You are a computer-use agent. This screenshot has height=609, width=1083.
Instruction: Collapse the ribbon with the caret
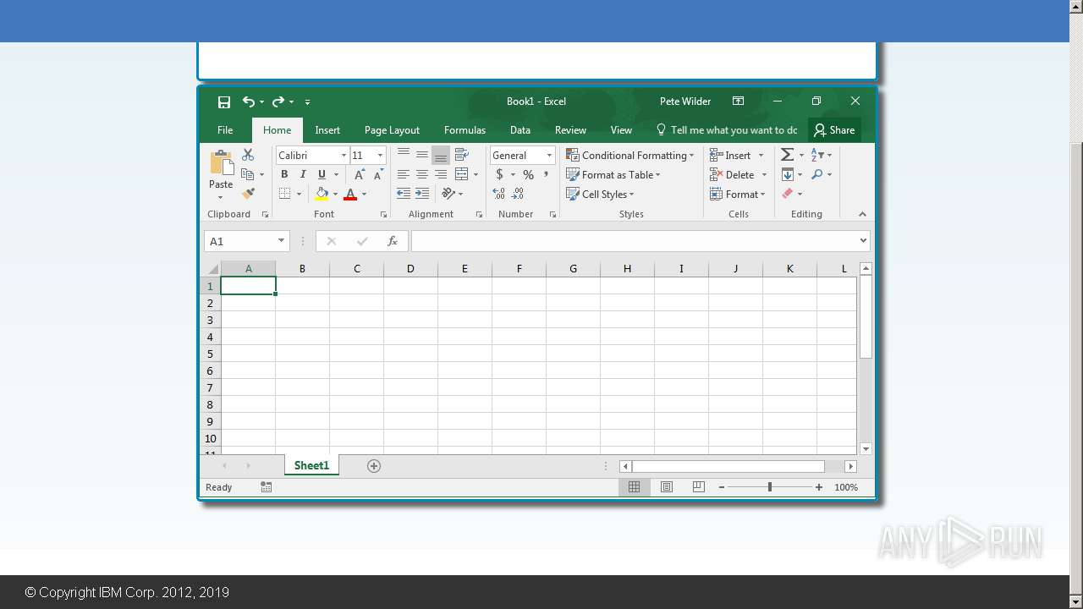(x=862, y=215)
